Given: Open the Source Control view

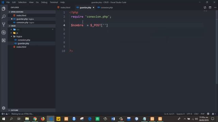Looking at the screenshot, I should click(4, 24).
